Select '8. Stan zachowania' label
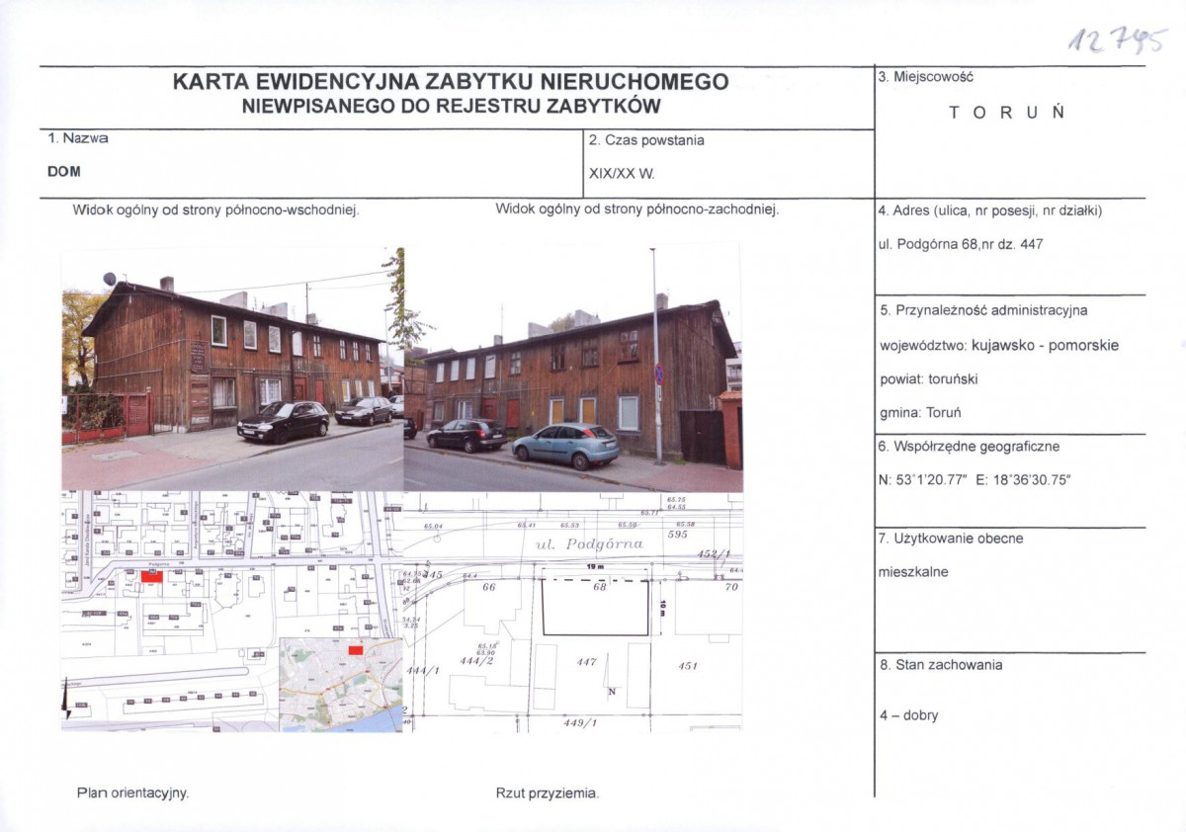This screenshot has width=1186, height=832. (941, 665)
